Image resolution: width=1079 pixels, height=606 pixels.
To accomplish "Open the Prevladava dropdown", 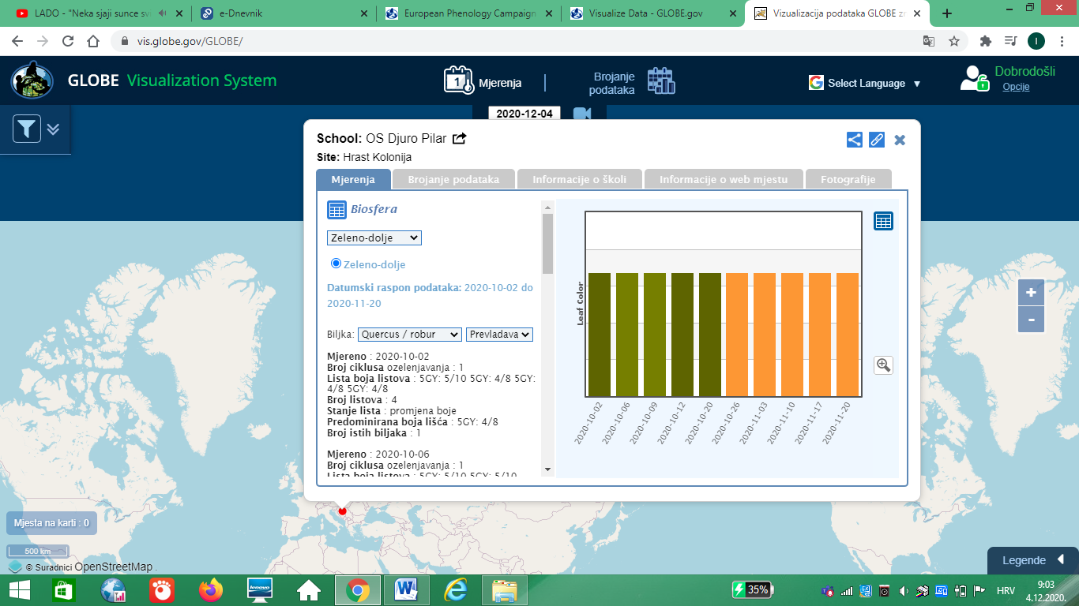I will [x=499, y=335].
